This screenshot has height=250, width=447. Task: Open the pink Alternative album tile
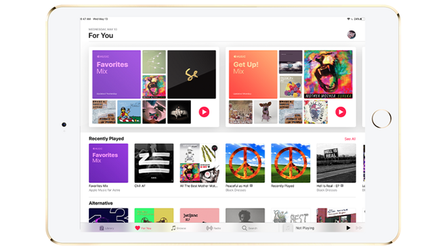tap(200, 215)
